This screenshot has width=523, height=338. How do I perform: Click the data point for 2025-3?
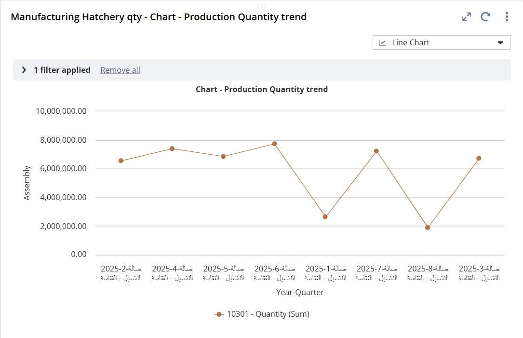[479, 158]
